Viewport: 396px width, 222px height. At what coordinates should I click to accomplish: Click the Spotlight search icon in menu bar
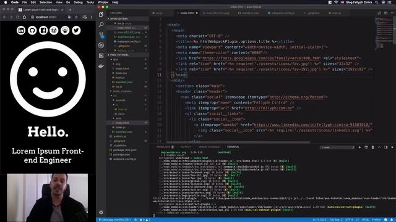pyautogui.click(x=376, y=2)
